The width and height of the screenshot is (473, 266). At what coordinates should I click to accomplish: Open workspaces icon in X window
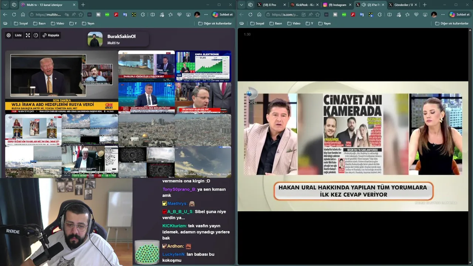coord(250,5)
